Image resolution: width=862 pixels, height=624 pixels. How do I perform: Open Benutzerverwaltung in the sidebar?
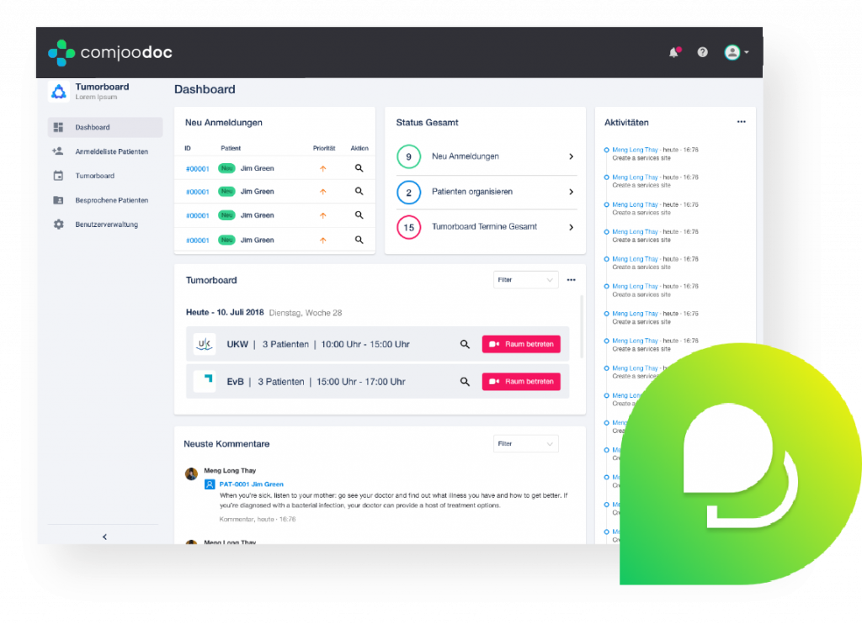(105, 225)
